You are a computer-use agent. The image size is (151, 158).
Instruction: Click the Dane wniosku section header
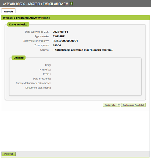(x=18, y=24)
